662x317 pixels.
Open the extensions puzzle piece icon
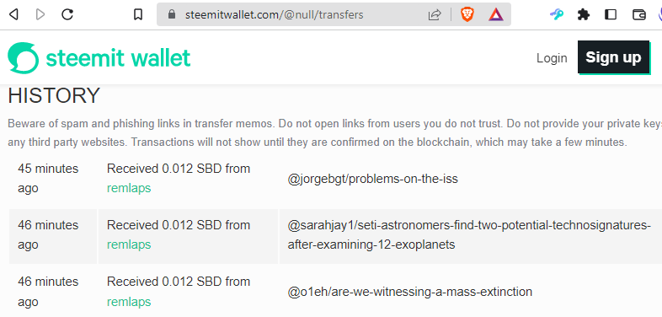[584, 15]
